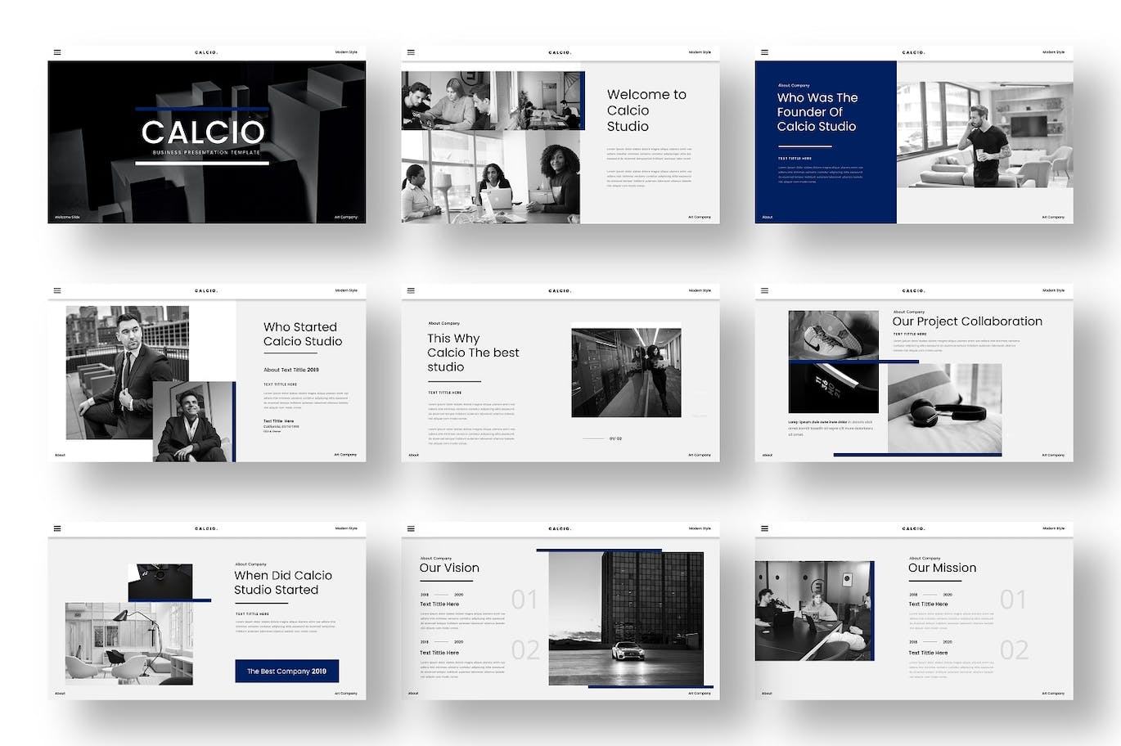Click Modern Style label on the title slide
Image resolution: width=1121 pixels, height=746 pixels.
pyautogui.click(x=346, y=52)
